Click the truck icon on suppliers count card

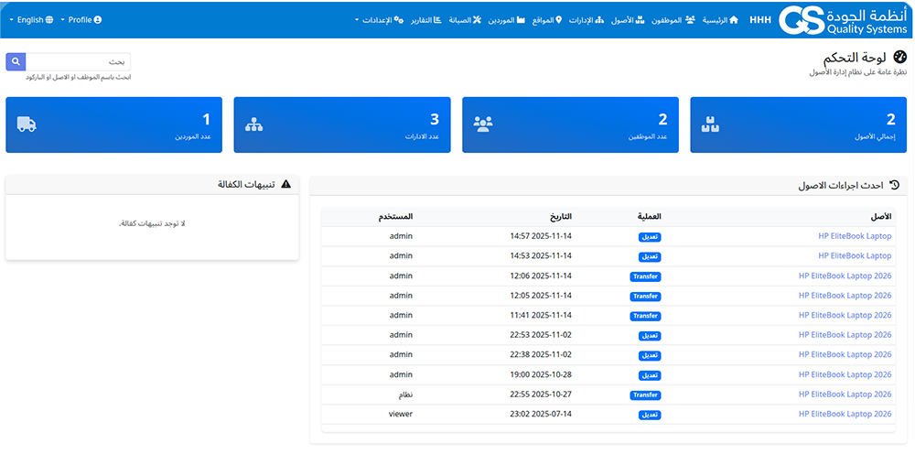tap(27, 124)
